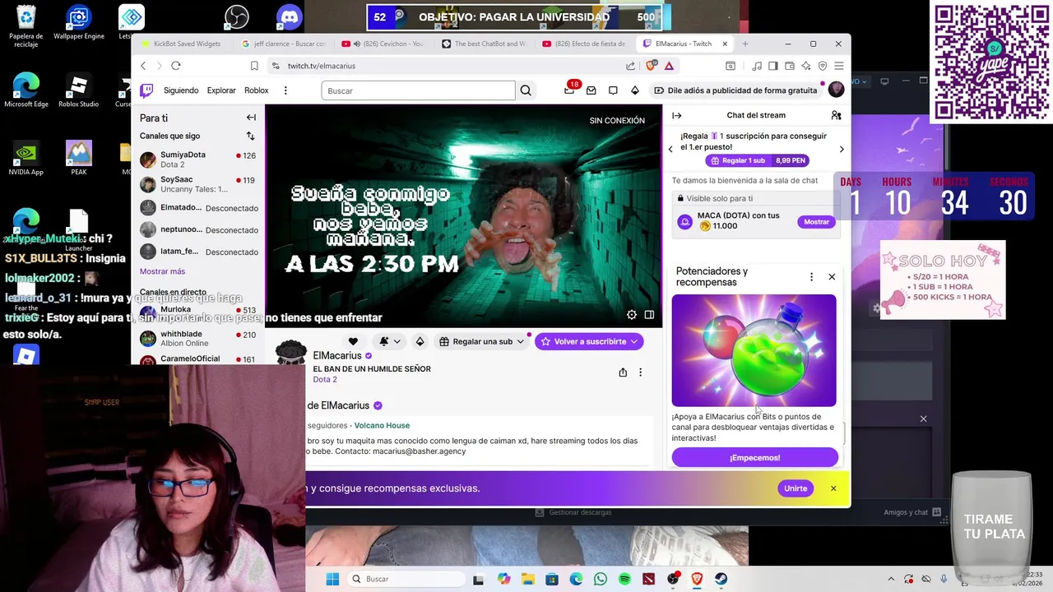Click the Unirte banner button
Viewport: 1053px width, 592px height.
796,488
